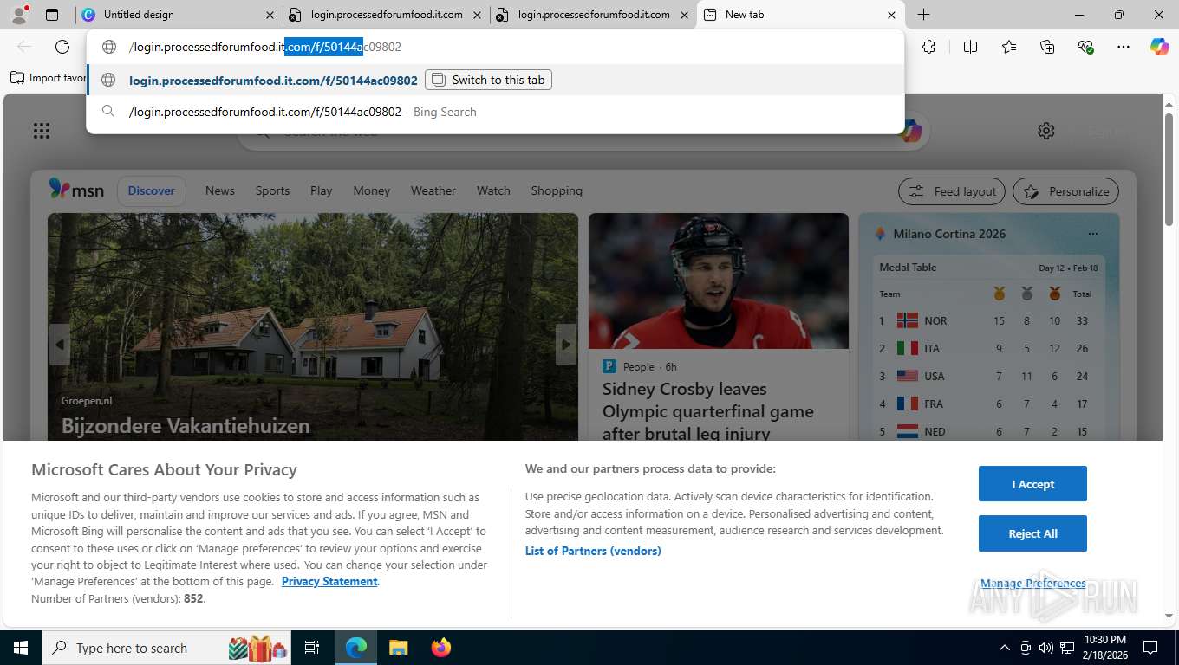The width and height of the screenshot is (1179, 665).
Task: Show previous carousel slide arrow
Action: [59, 345]
